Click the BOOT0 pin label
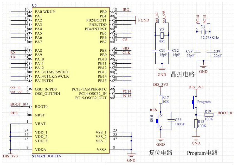This screenshot has width=238, height=166. pyautogui.click(x=41, y=106)
